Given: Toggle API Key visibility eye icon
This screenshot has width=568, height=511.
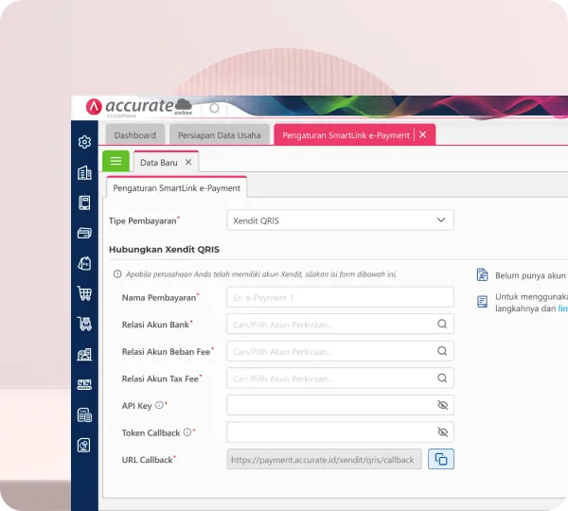Looking at the screenshot, I should click(x=442, y=405).
